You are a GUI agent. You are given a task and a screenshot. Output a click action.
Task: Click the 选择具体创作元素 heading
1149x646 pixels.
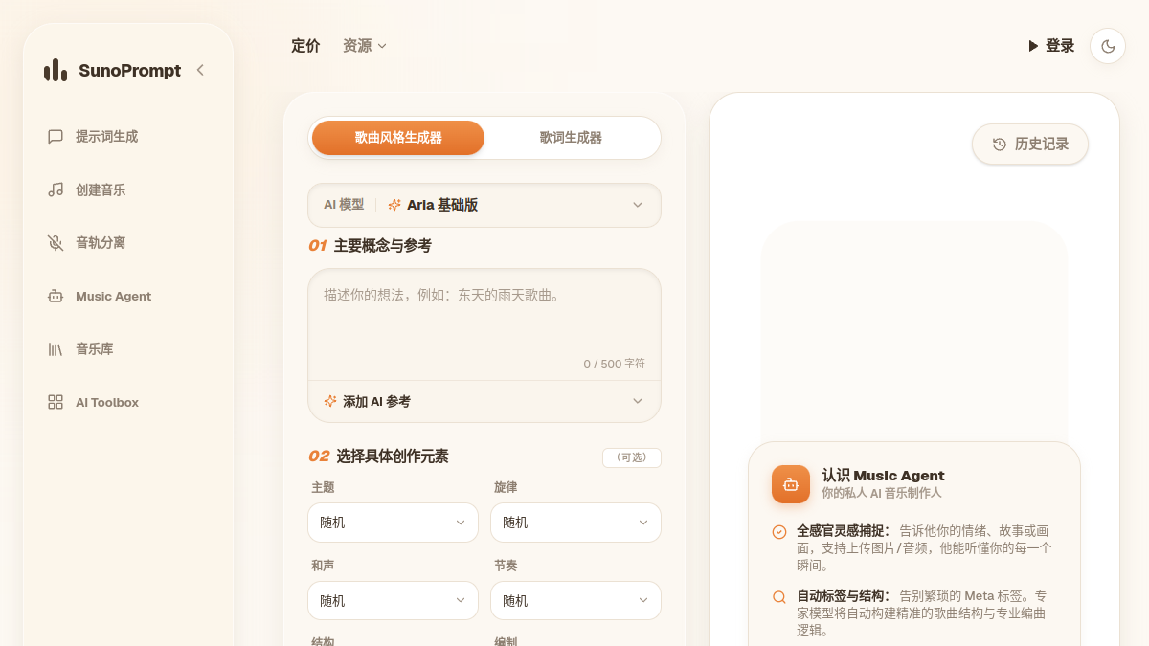point(392,457)
